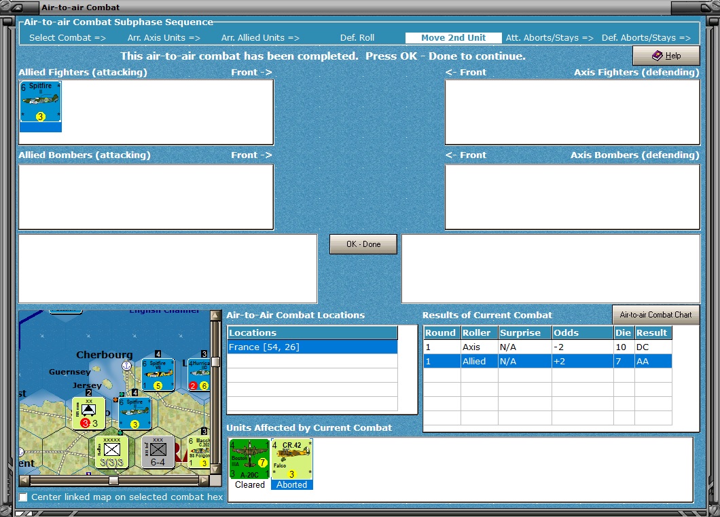This screenshot has width=720, height=517.
Task: Click the paratroop XX unit counter on map
Action: tap(88, 413)
